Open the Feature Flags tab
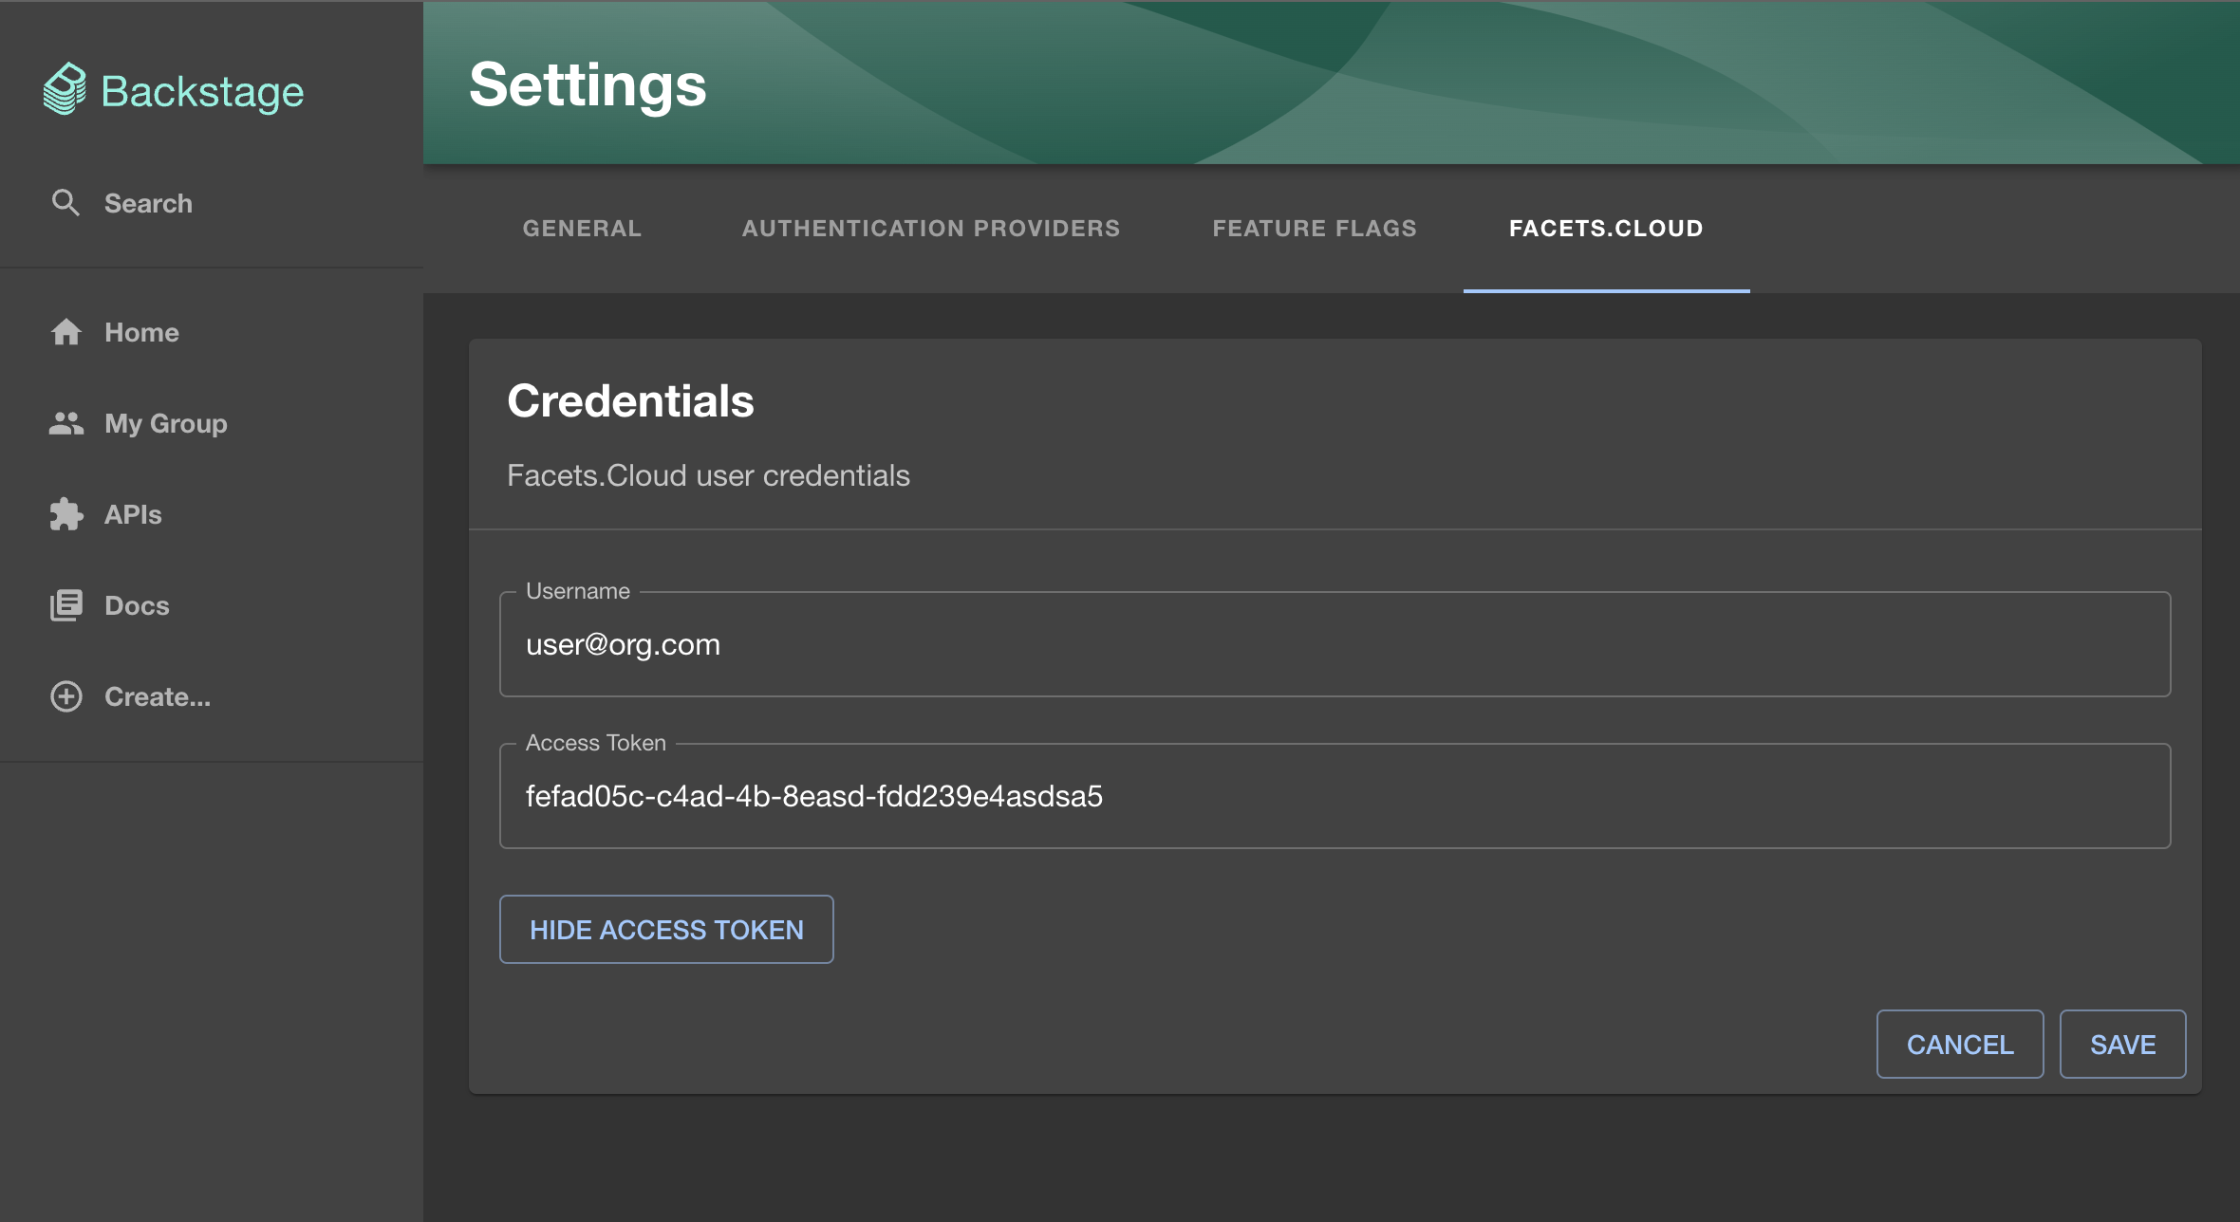Screen dimensions: 2240x1222 pos(1315,229)
